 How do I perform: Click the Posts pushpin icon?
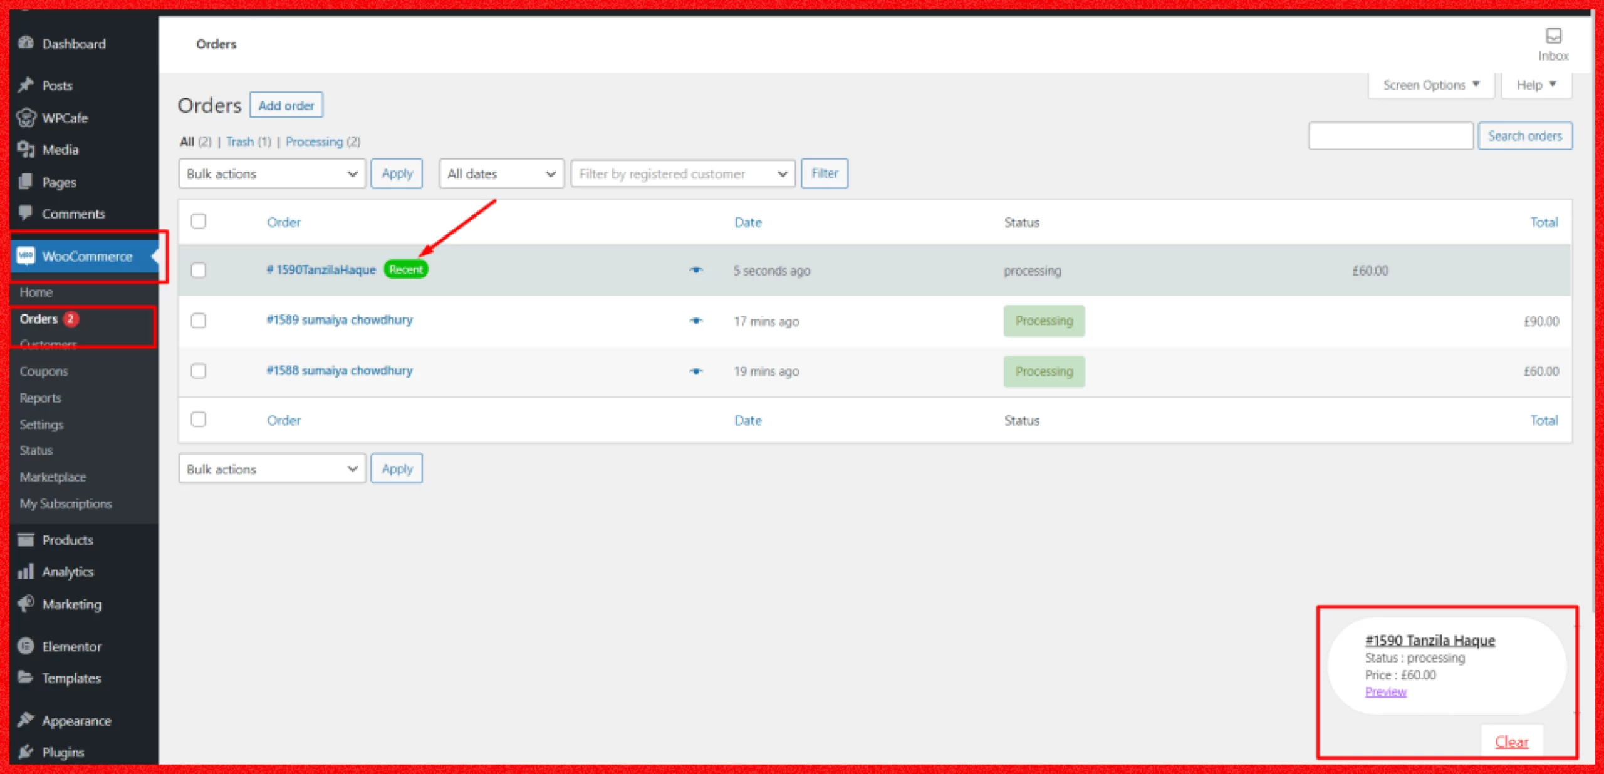point(26,85)
